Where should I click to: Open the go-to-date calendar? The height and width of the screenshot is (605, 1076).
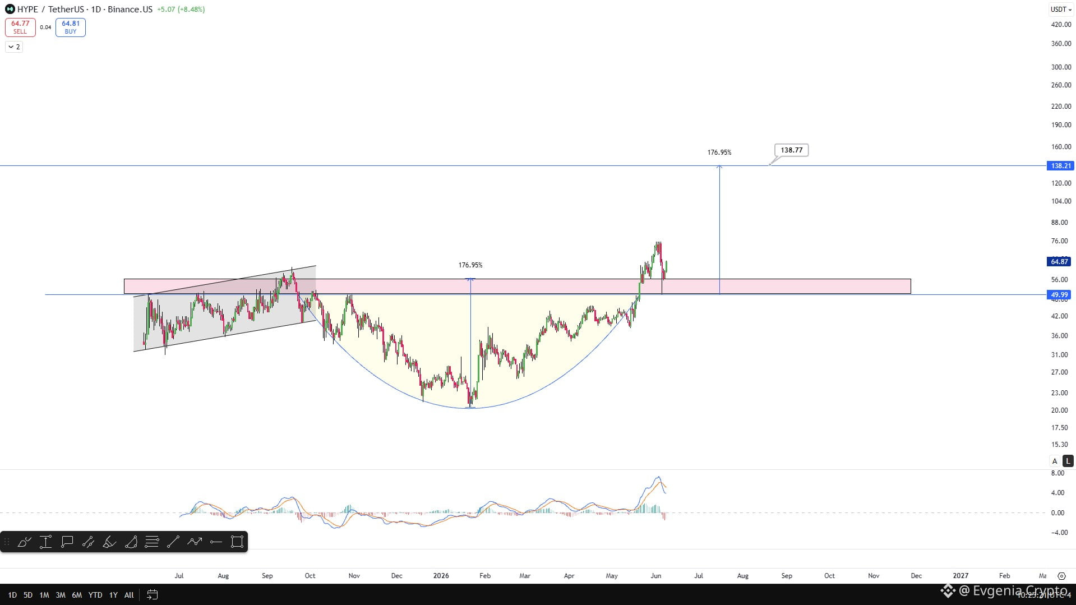point(152,595)
